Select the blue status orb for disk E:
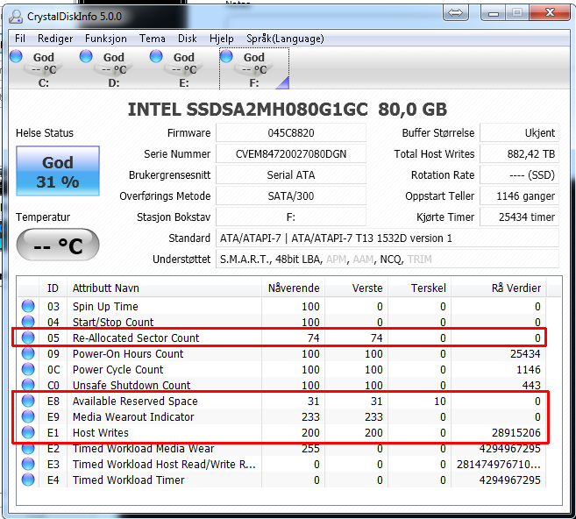576x519 pixels. click(156, 56)
